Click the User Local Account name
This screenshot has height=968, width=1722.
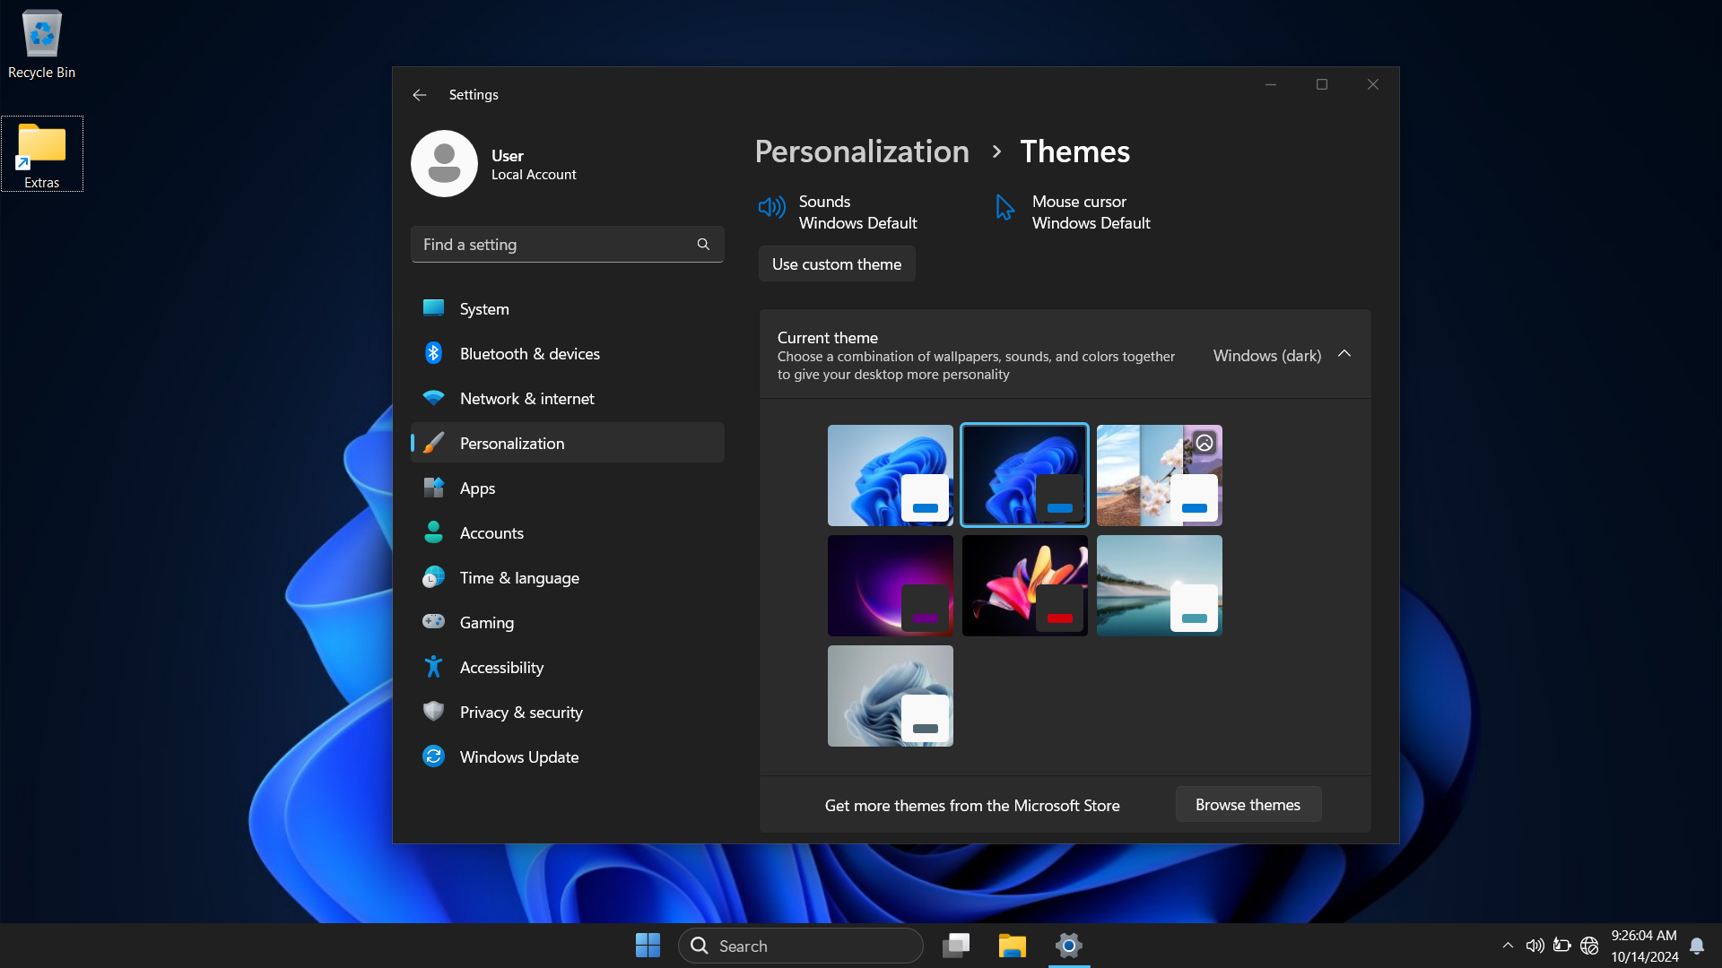click(534, 164)
